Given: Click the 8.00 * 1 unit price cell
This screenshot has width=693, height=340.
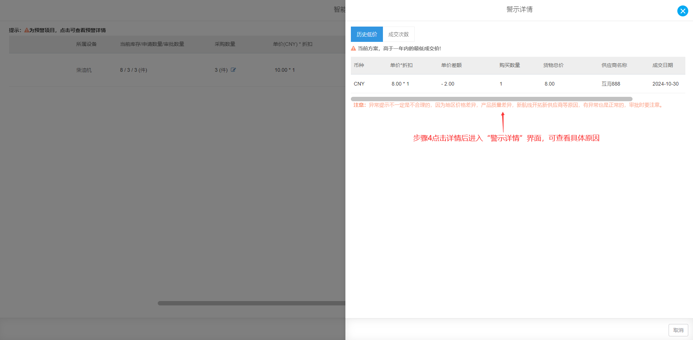Looking at the screenshot, I should pyautogui.click(x=400, y=84).
